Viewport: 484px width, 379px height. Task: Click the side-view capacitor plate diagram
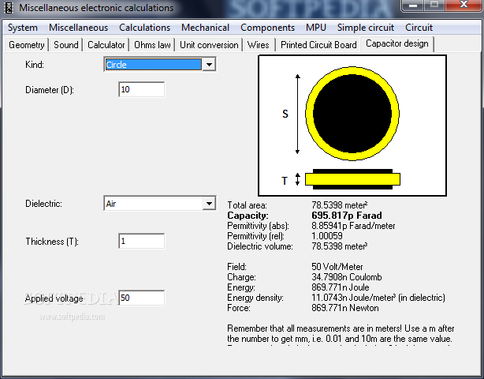[x=352, y=179]
